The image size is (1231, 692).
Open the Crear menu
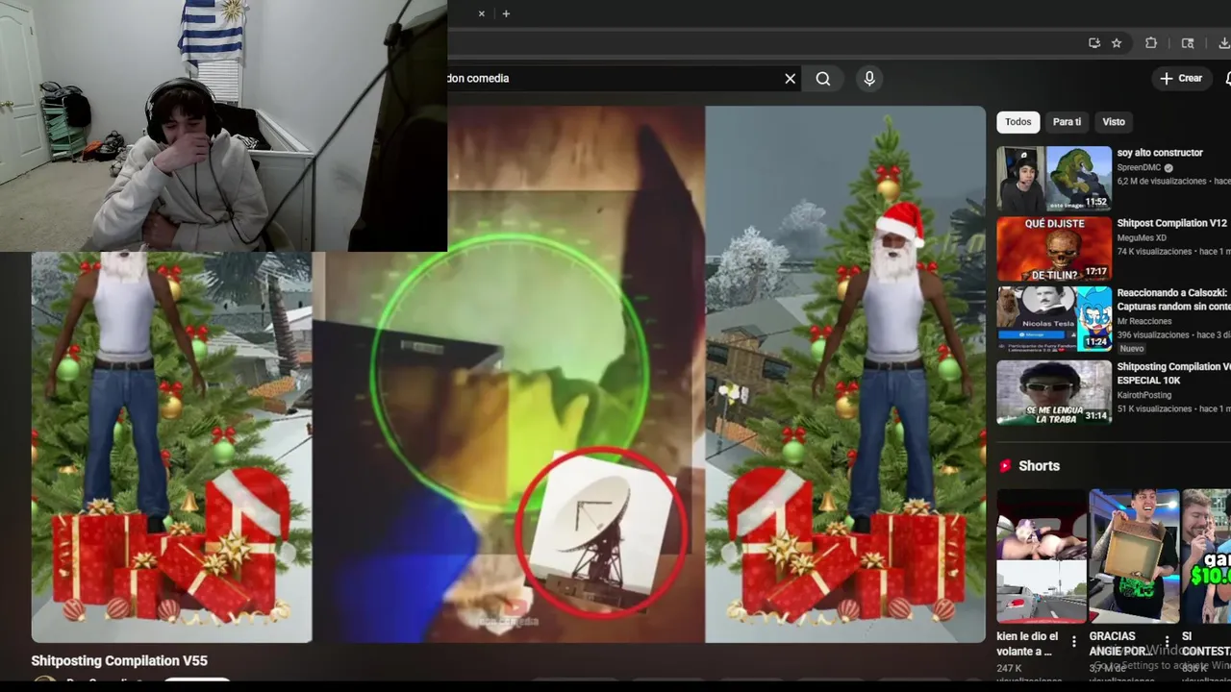1181,79
